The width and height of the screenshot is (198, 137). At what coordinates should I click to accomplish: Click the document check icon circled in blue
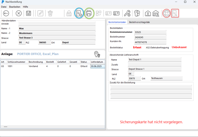(79, 13)
